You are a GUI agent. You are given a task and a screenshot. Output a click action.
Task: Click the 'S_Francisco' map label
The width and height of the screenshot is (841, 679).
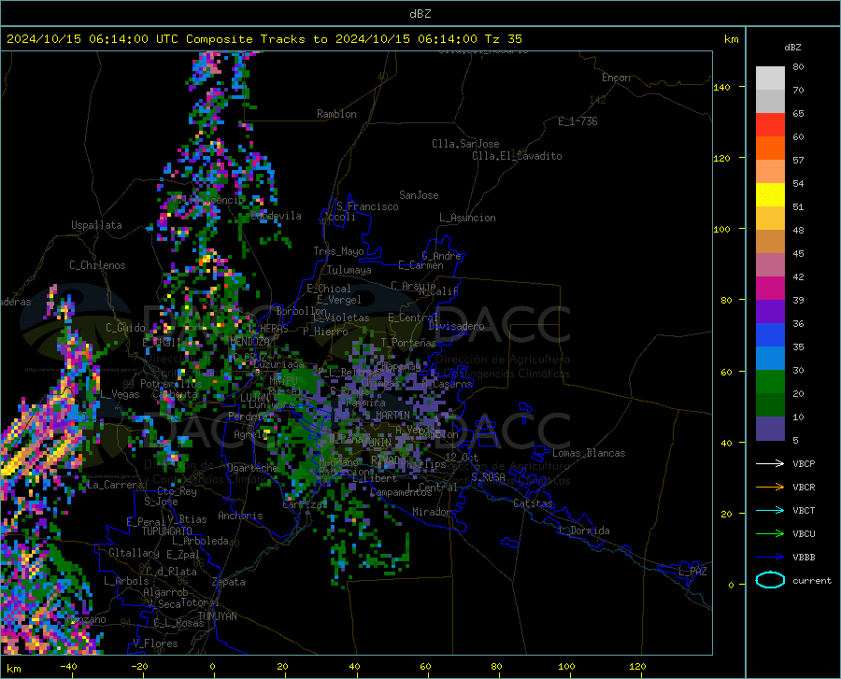coord(367,206)
